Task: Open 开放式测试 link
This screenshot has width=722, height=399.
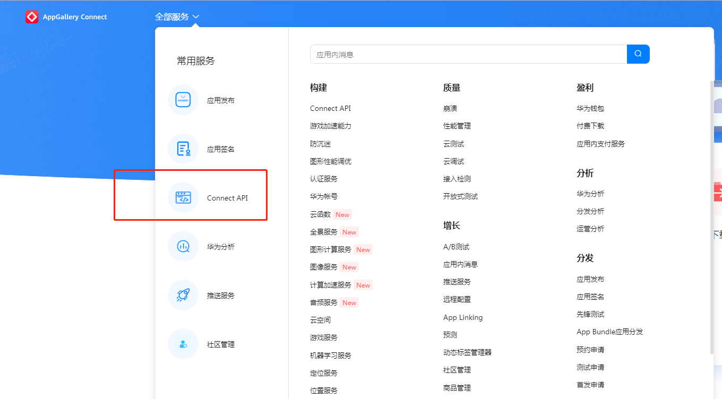Action: [460, 196]
